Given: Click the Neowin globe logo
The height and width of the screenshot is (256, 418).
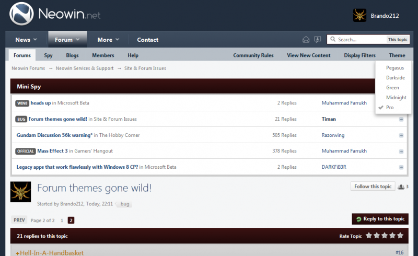Looking at the screenshot, I should 21,14.
